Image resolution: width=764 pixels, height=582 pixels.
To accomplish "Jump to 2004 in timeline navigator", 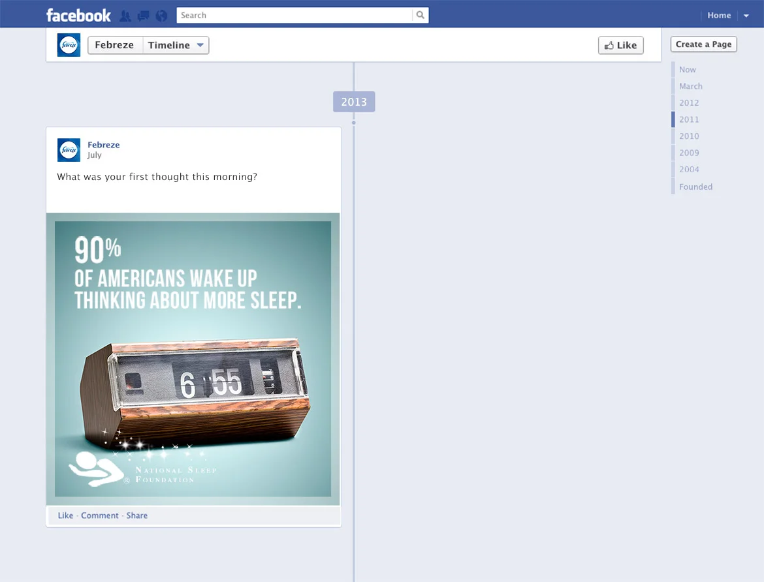I will [688, 169].
